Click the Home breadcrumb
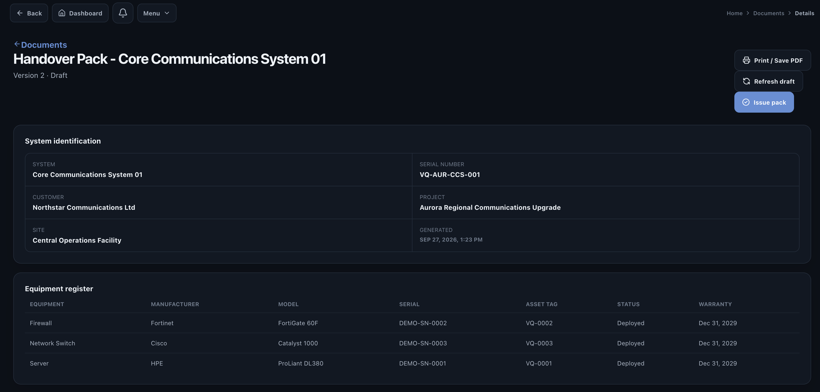This screenshot has height=392, width=820. 734,13
